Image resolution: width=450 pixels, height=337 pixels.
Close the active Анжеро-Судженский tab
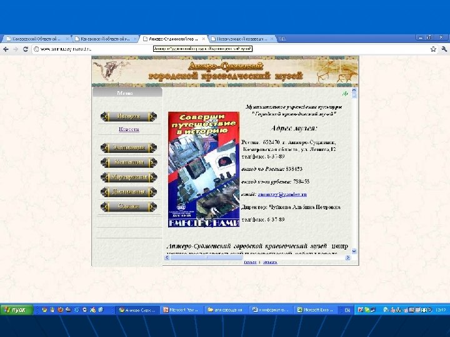[204, 39]
